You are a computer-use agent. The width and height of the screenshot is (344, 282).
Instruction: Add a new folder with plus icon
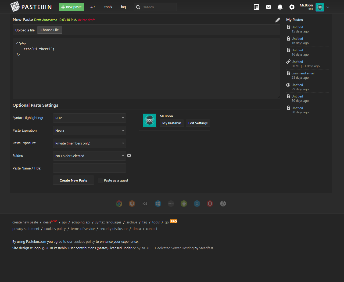[129, 156]
